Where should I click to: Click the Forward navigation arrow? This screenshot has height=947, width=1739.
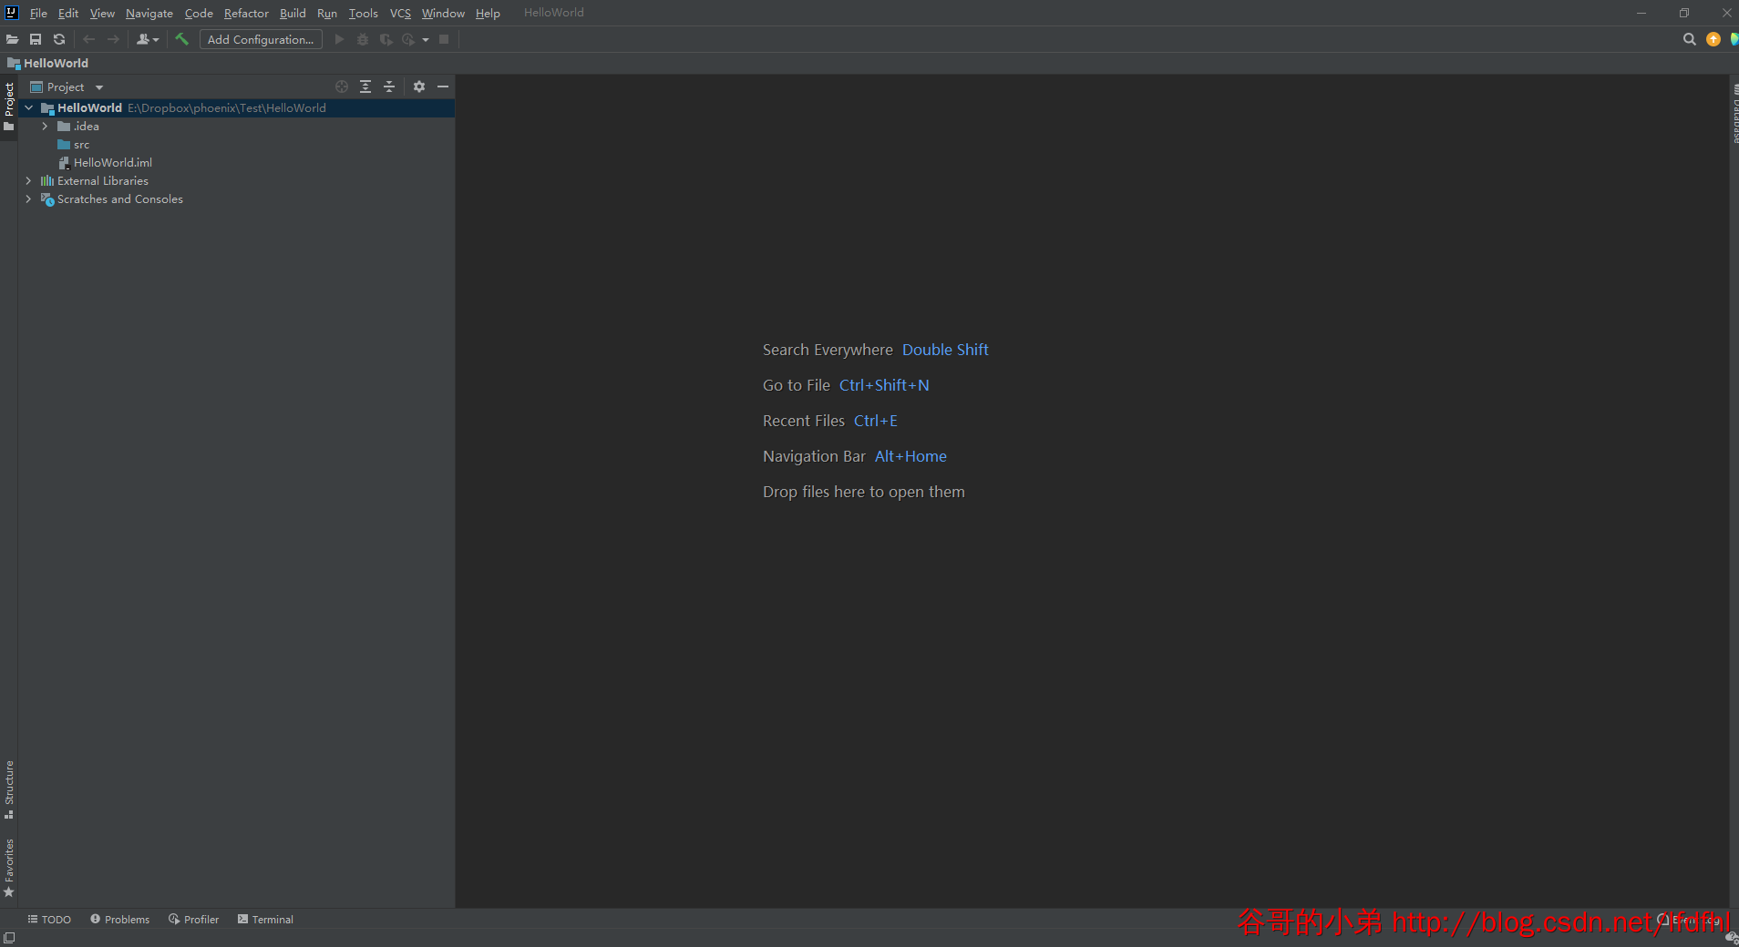pyautogui.click(x=113, y=39)
